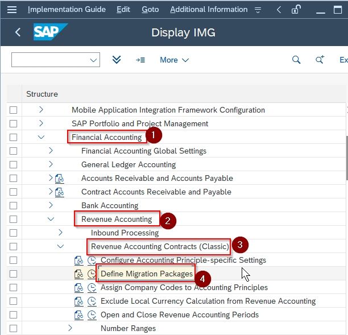Click the lock/session icon in menu bar
This screenshot has width=348, height=335.
(296, 9)
